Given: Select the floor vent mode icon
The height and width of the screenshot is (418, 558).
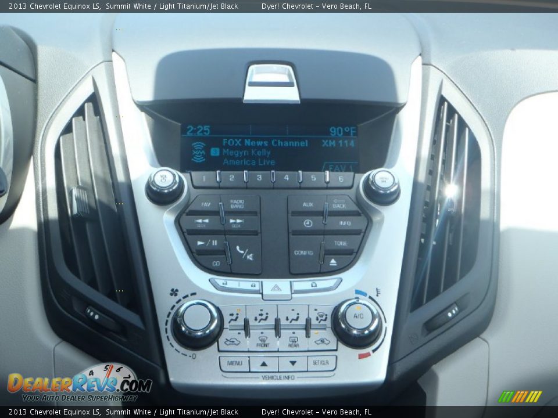Looking at the screenshot, I should click(x=292, y=318).
